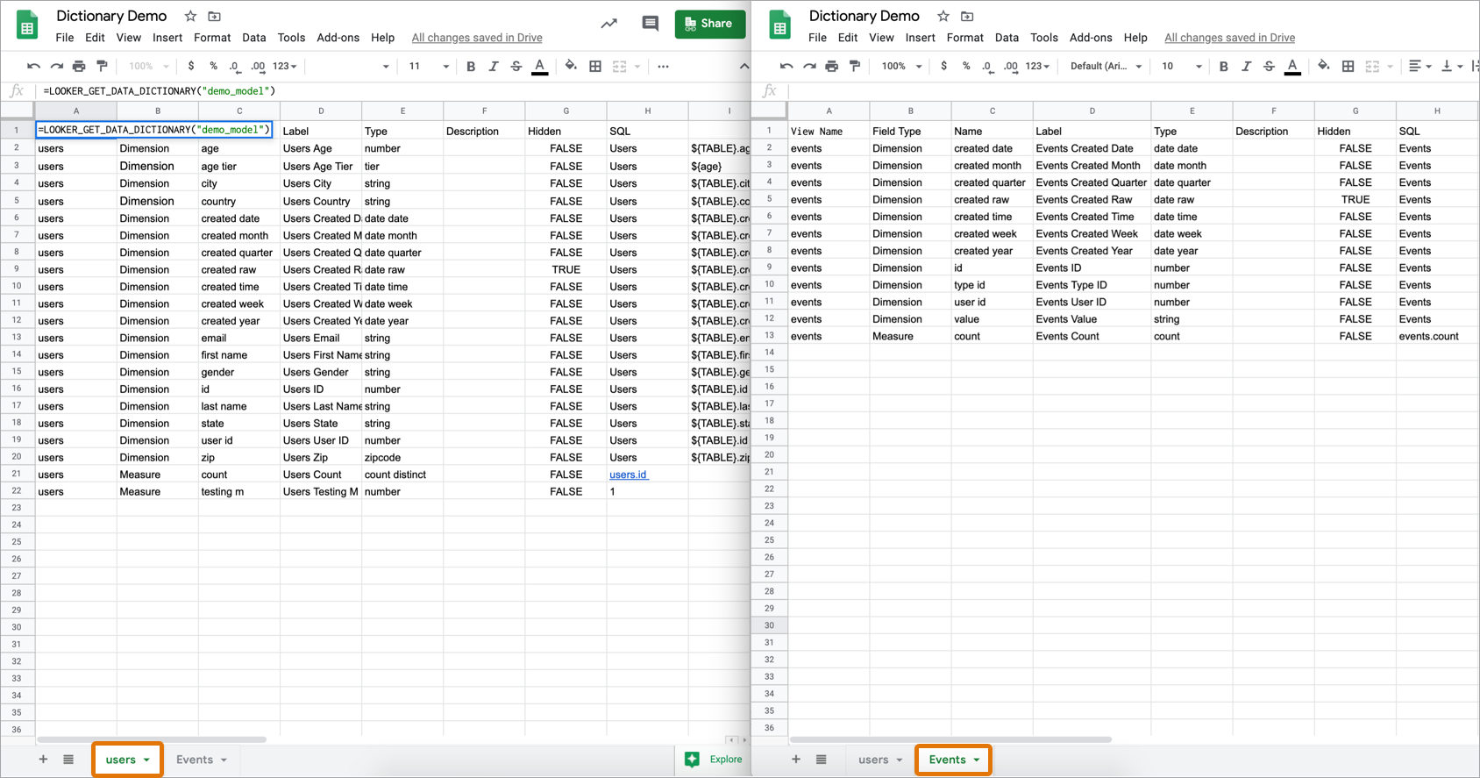Open Tools menu in right window

(x=1043, y=38)
